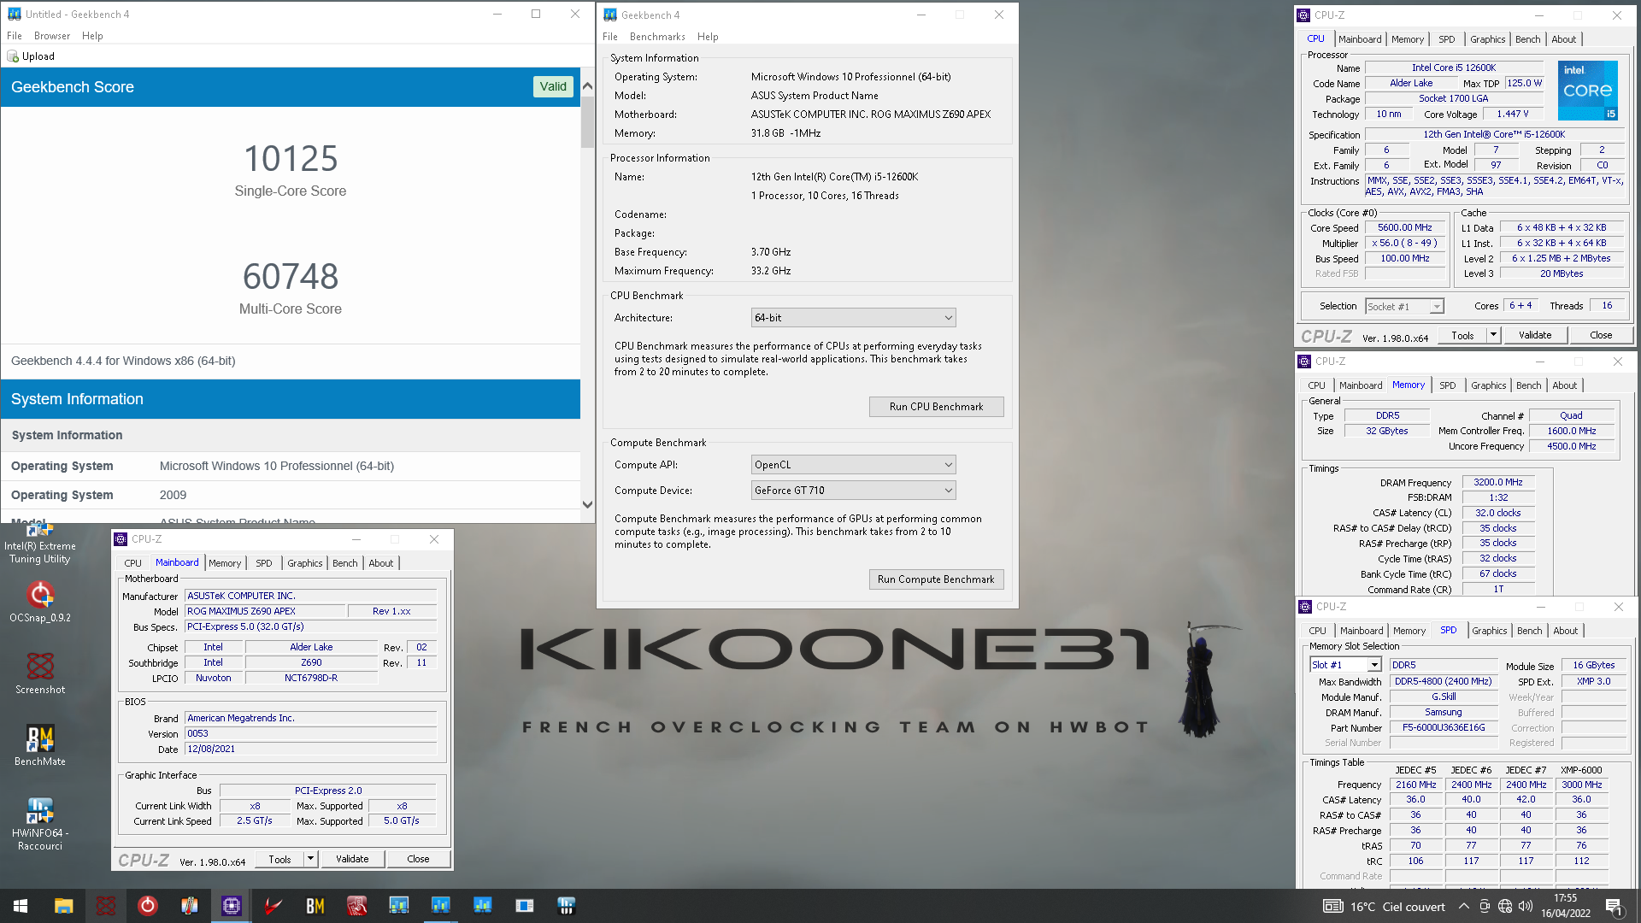Click the Core Speed 5600.00 MHz field

click(x=1404, y=228)
